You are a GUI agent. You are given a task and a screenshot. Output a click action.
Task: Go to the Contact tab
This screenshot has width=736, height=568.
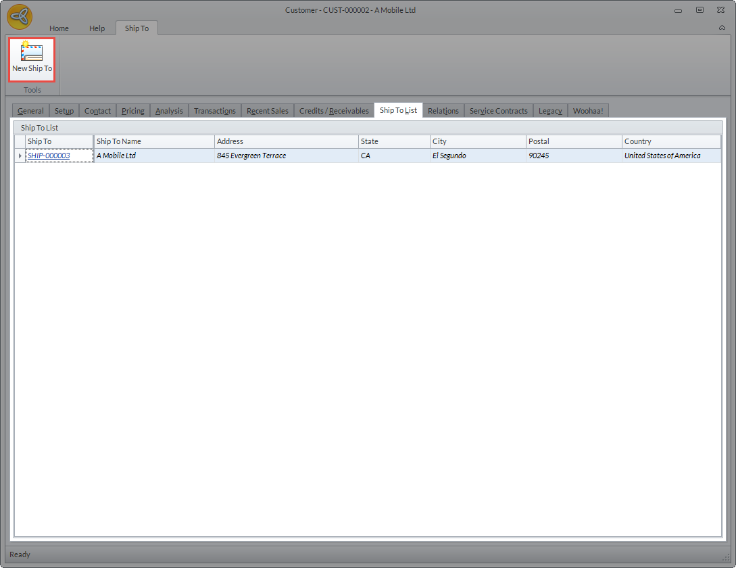click(97, 111)
